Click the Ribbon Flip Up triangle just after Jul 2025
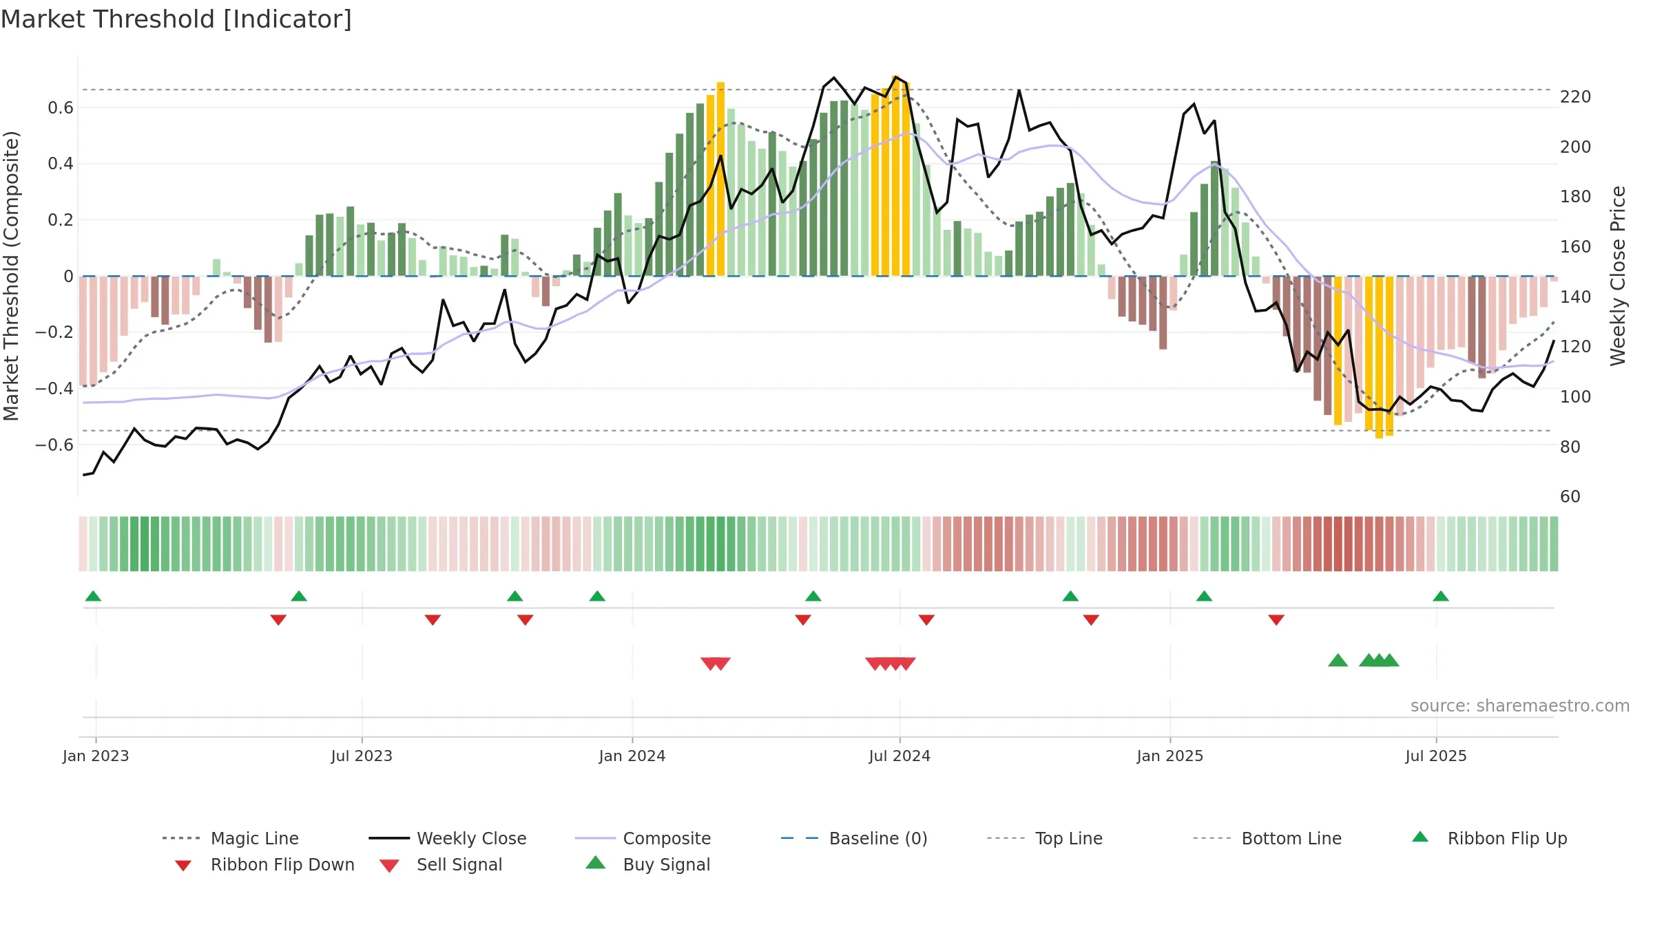Viewport: 1653px width, 929px height. (1441, 596)
